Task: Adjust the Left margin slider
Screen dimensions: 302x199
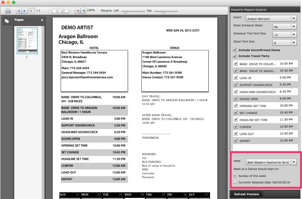Action: point(126,12)
